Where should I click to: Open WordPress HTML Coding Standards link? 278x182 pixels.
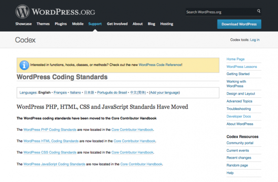click(51, 141)
